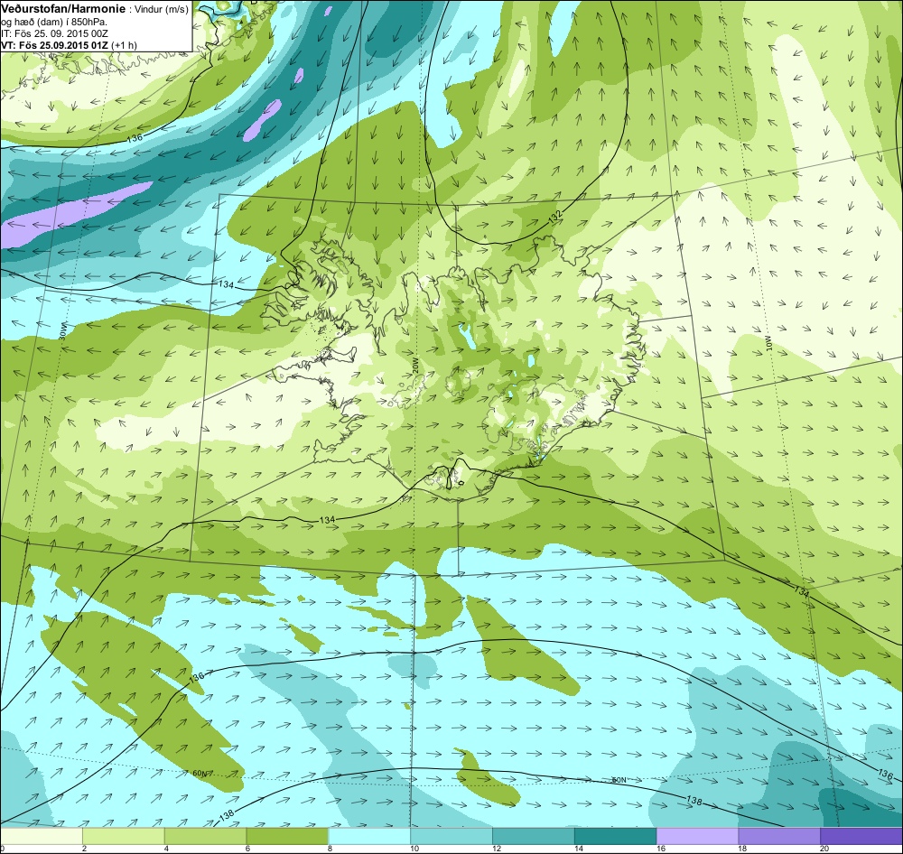Select the 'Vindur (m/s)' label
This screenshot has height=854, width=903.
click(x=160, y=10)
